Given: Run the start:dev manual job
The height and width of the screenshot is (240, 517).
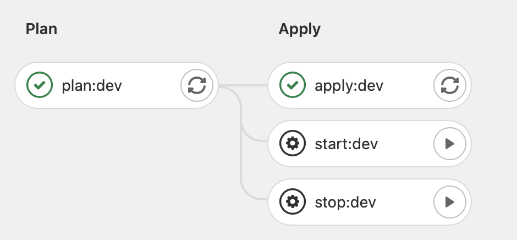Looking at the screenshot, I should click(450, 144).
